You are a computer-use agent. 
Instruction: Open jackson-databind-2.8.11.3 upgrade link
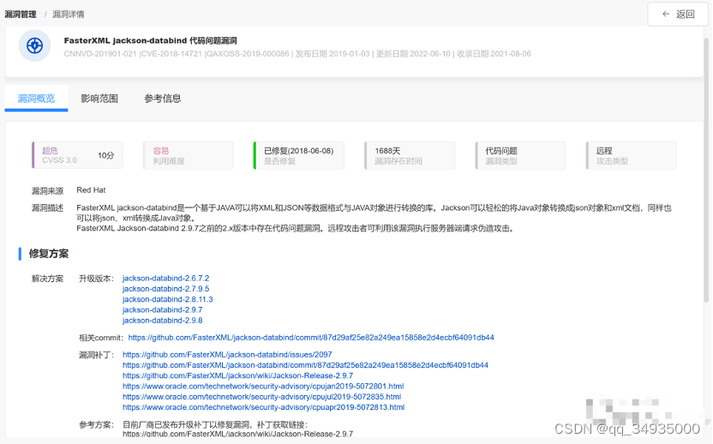pyautogui.click(x=167, y=299)
